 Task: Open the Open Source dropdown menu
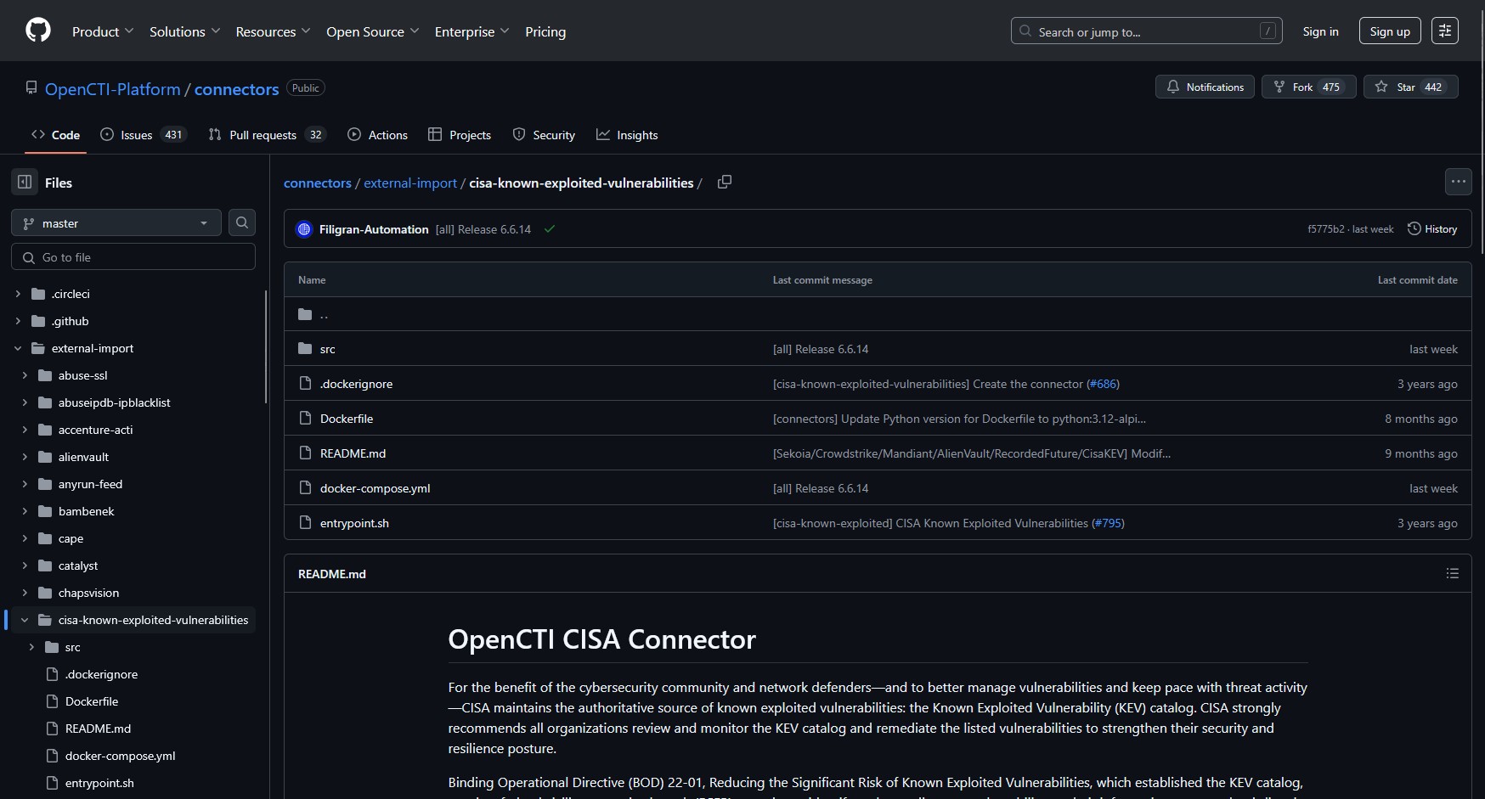point(373,31)
